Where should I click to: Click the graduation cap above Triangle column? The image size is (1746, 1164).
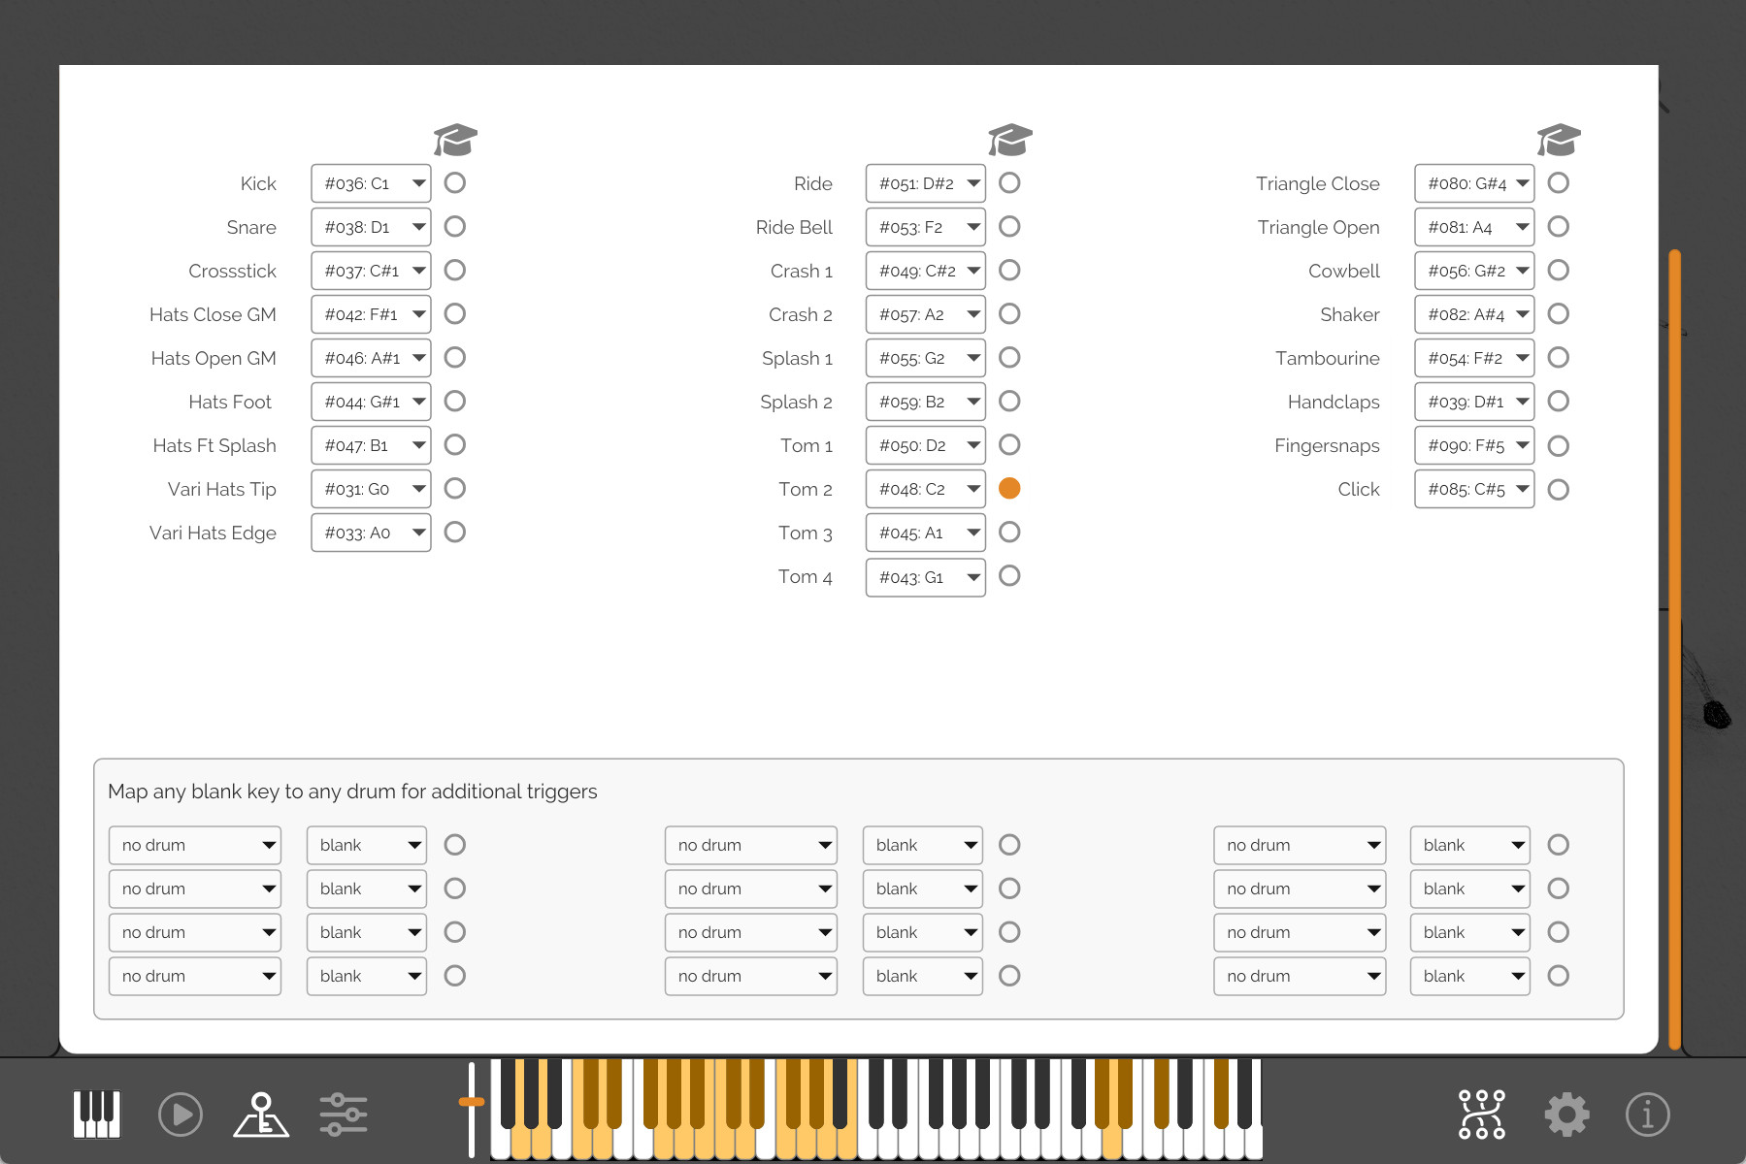1559,140
